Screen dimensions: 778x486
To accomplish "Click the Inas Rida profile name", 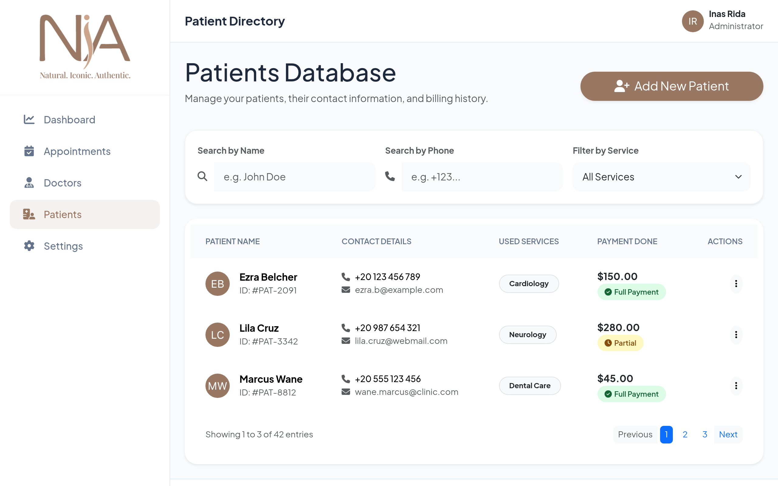I will (x=727, y=14).
